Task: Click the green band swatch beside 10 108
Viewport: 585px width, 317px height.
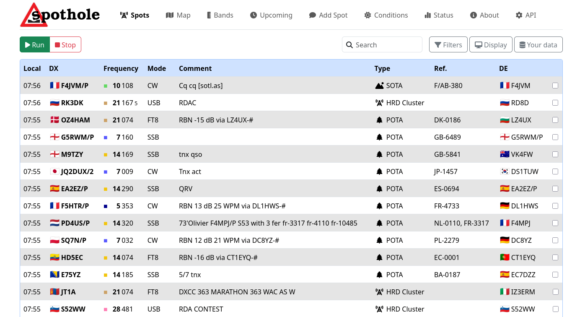Action: coord(106,86)
